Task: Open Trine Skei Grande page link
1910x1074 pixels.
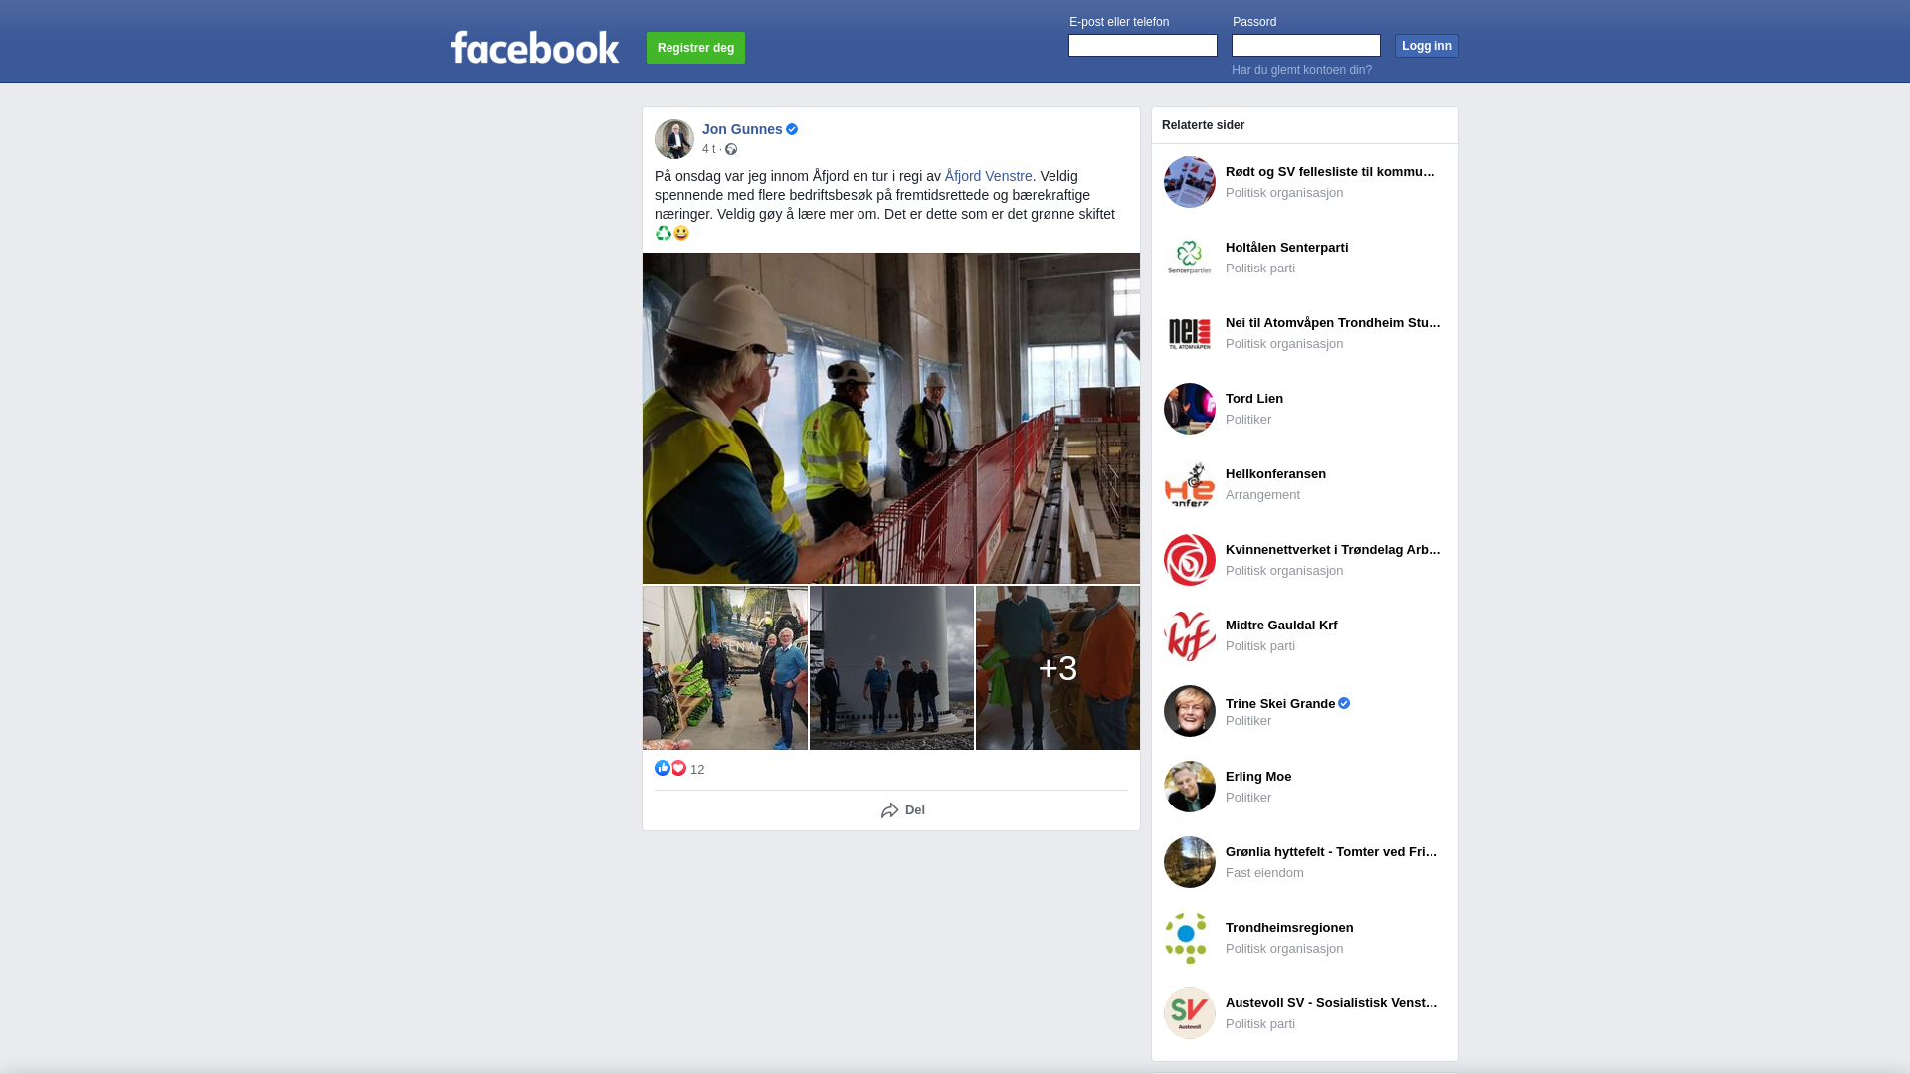Action: point(1280,703)
